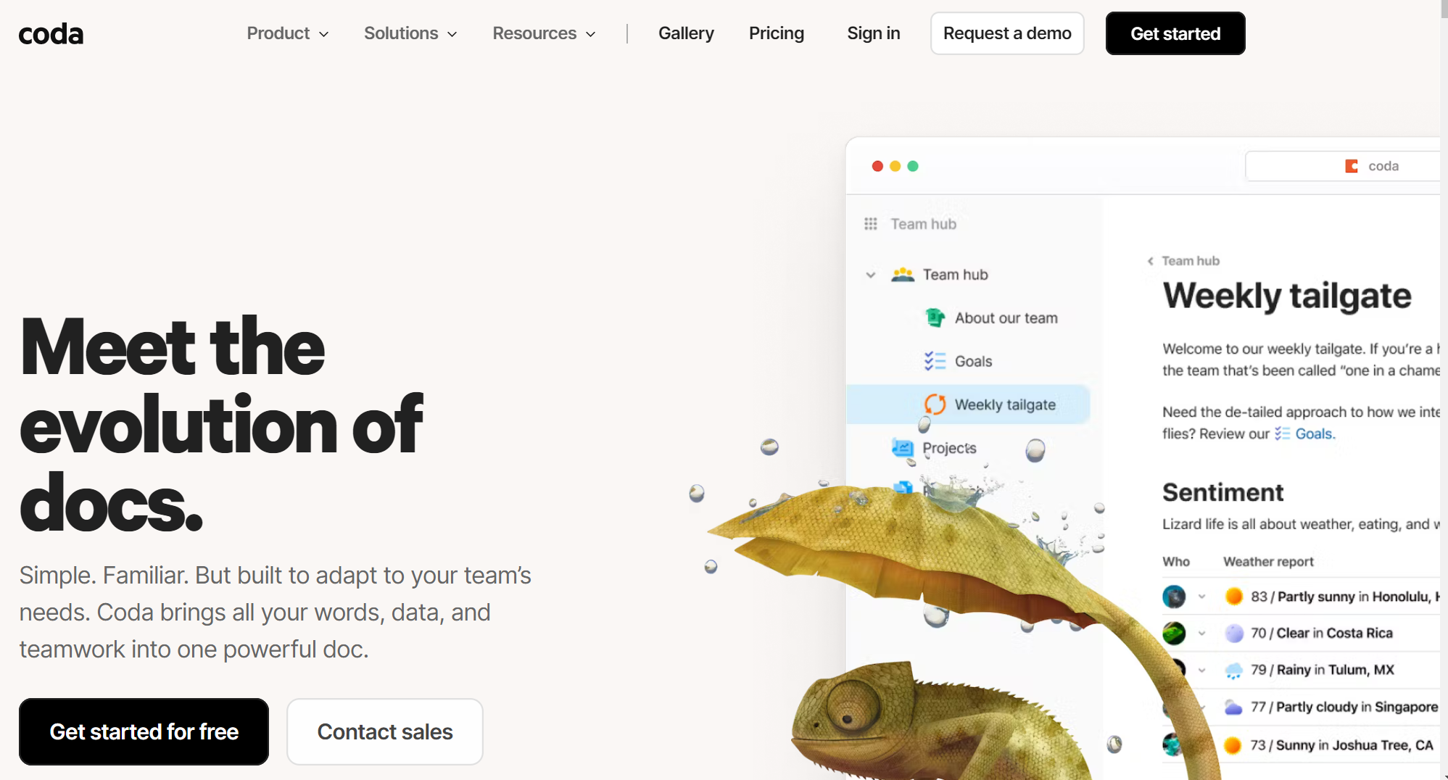Image resolution: width=1448 pixels, height=780 pixels.
Task: Click the coda logo in header
Action: click(51, 34)
